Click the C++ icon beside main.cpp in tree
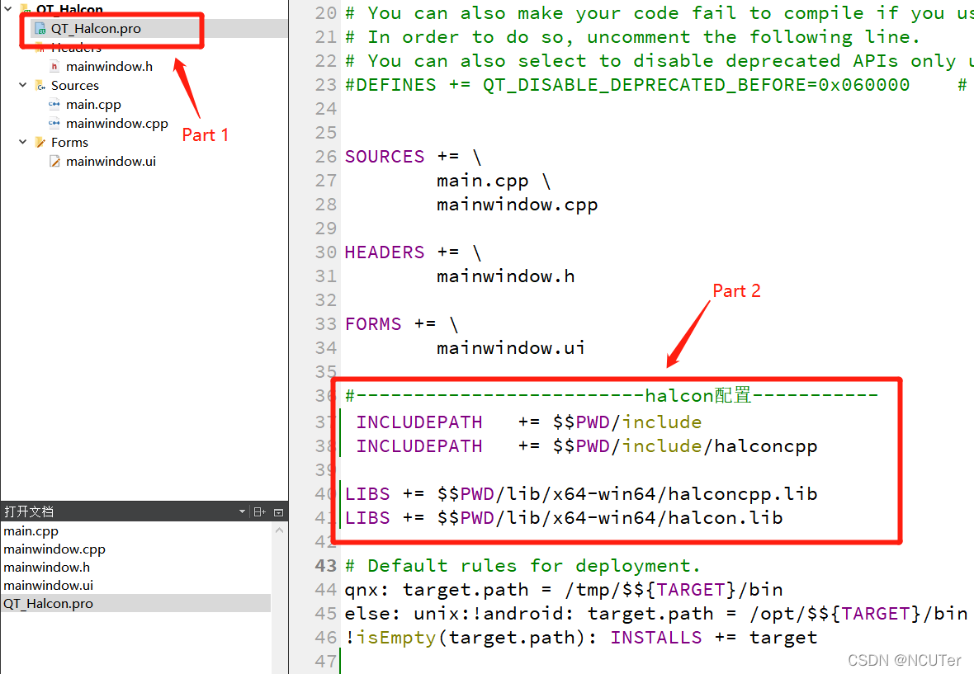The image size is (974, 674). tap(54, 104)
